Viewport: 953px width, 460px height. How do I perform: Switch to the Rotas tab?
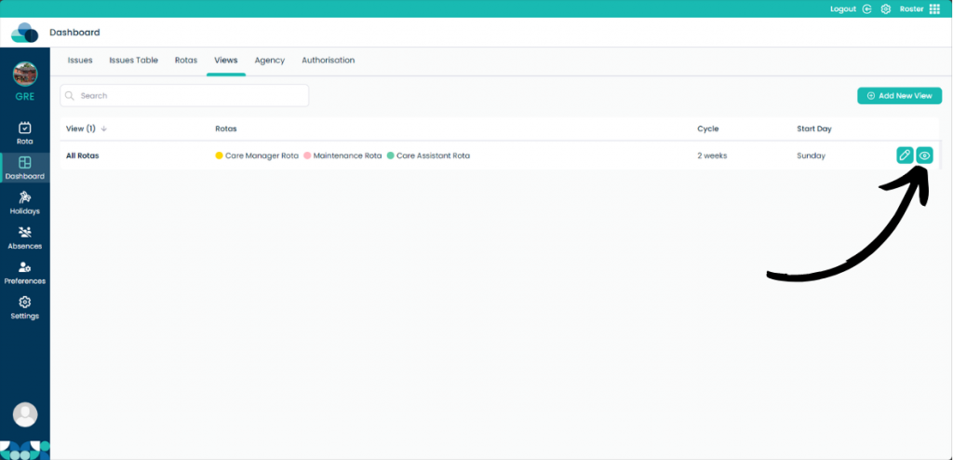pyautogui.click(x=186, y=61)
